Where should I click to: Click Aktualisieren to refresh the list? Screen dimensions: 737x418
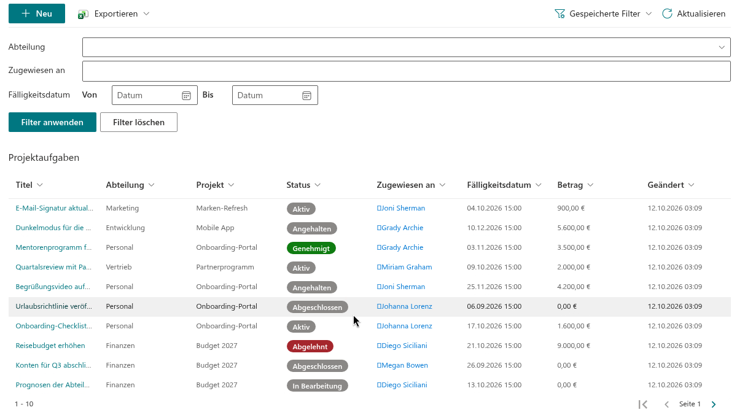pos(694,14)
